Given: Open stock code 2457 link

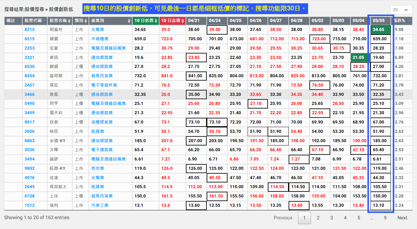Looking at the screenshot, I should (x=30, y=85).
